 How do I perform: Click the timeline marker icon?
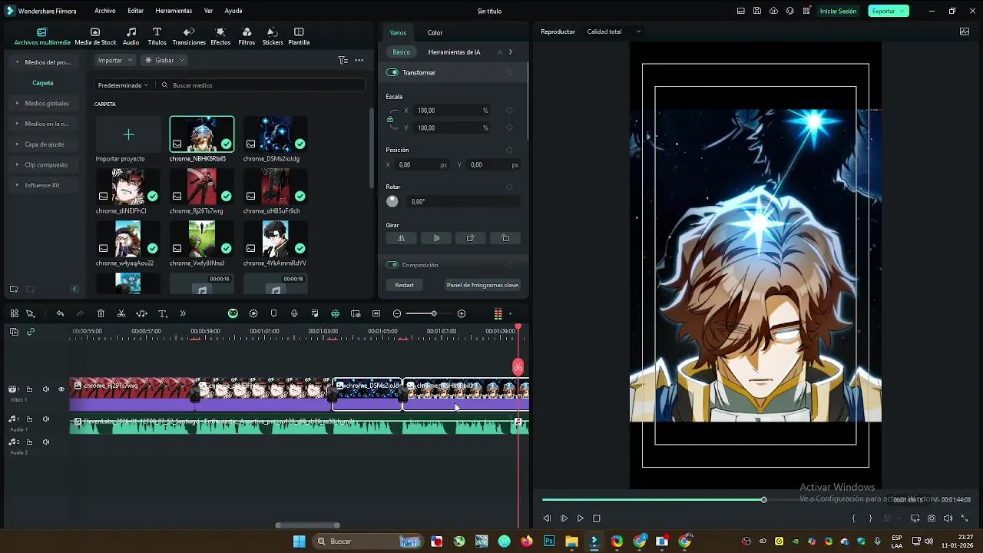(x=273, y=313)
